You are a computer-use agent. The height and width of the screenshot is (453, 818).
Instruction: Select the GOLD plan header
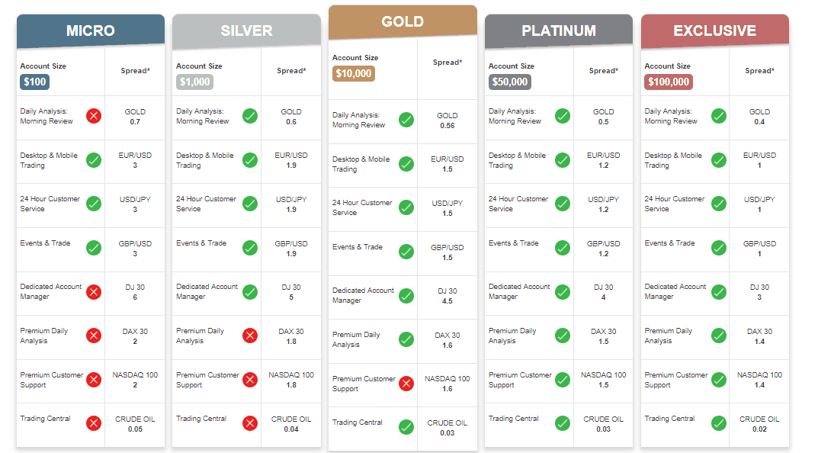(403, 22)
